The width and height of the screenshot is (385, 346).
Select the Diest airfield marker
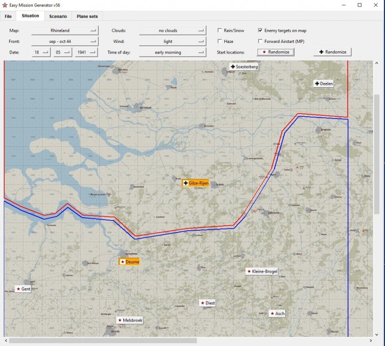[208, 303]
